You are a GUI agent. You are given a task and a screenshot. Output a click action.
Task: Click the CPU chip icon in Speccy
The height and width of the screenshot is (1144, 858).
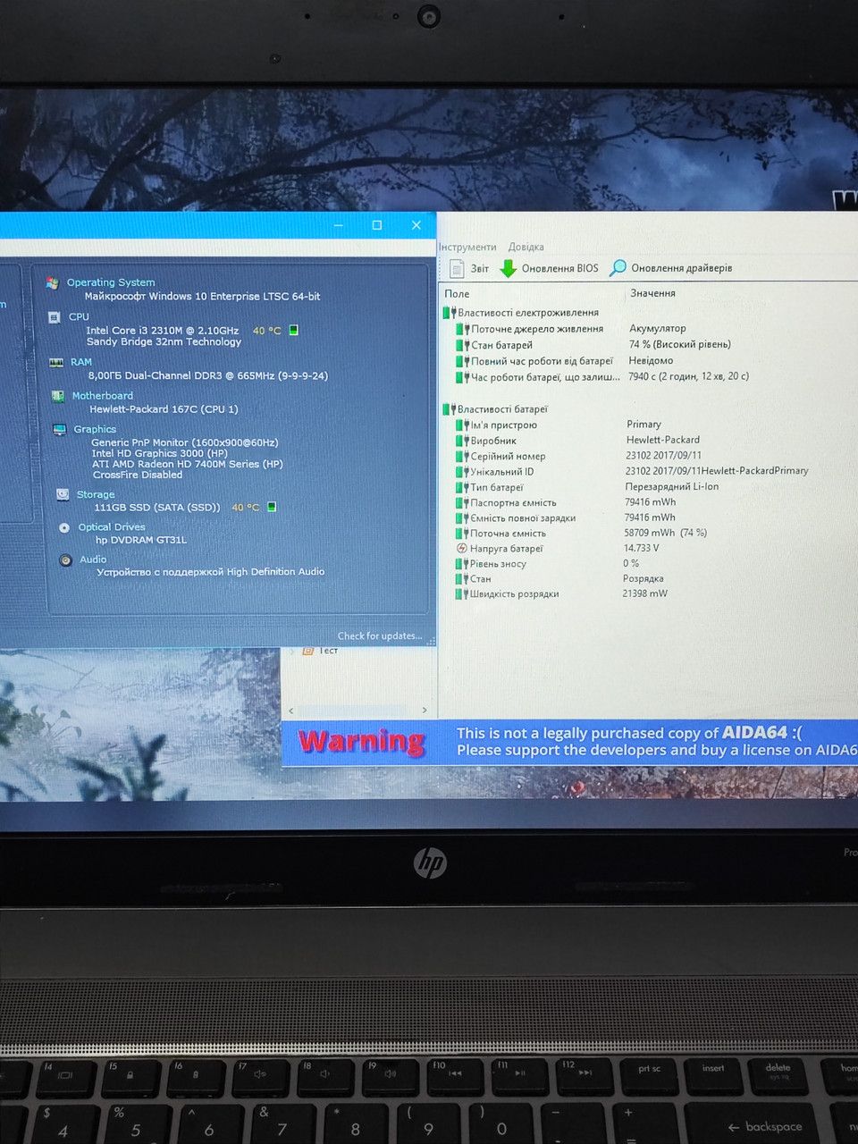click(x=54, y=317)
